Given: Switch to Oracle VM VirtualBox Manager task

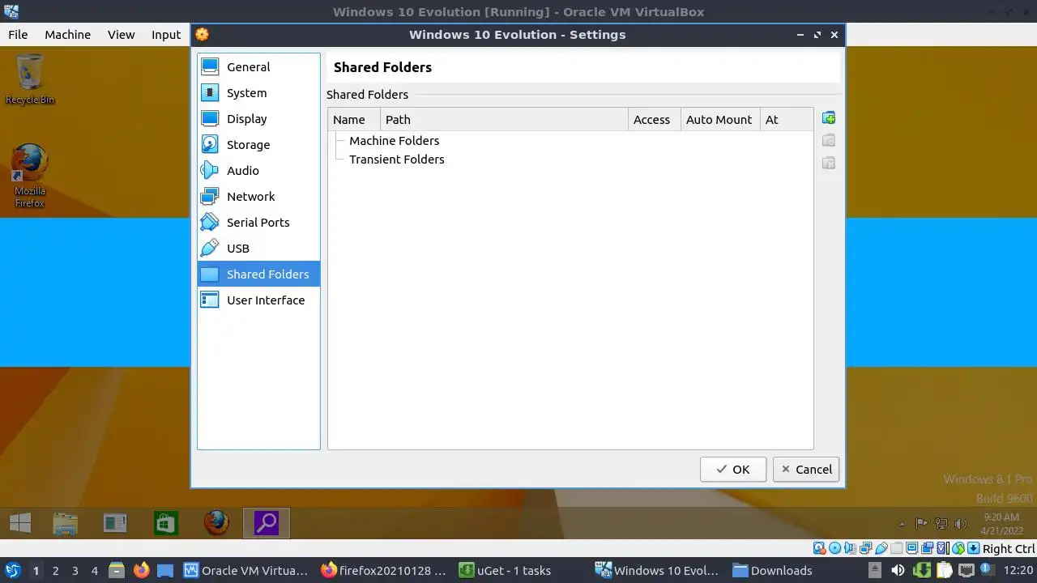Looking at the screenshot, I should coord(246,570).
